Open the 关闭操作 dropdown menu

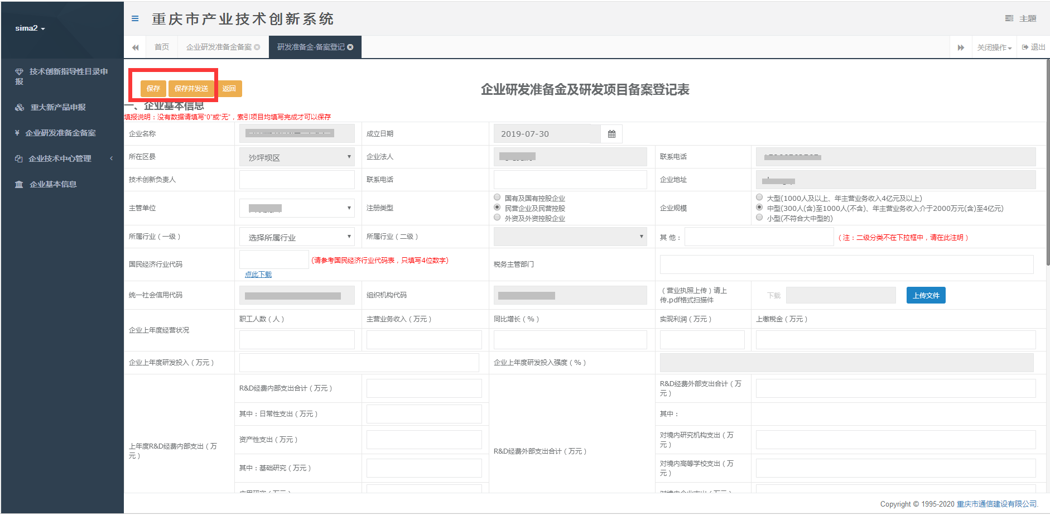994,47
